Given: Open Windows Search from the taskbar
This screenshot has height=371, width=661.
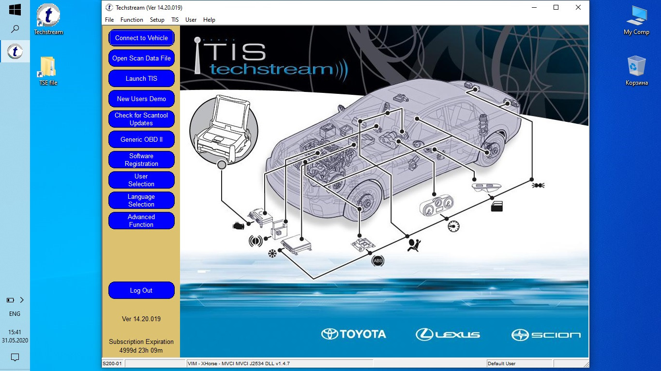Looking at the screenshot, I should [15, 29].
